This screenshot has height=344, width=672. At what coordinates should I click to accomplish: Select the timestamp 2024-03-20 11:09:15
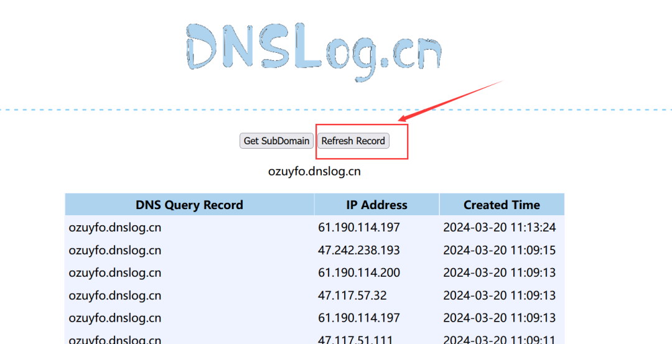pyautogui.click(x=499, y=250)
